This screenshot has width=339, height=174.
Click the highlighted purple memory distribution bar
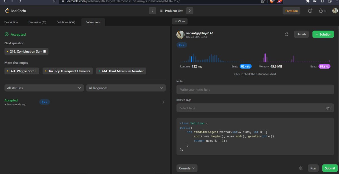pyautogui.click(x=265, y=58)
